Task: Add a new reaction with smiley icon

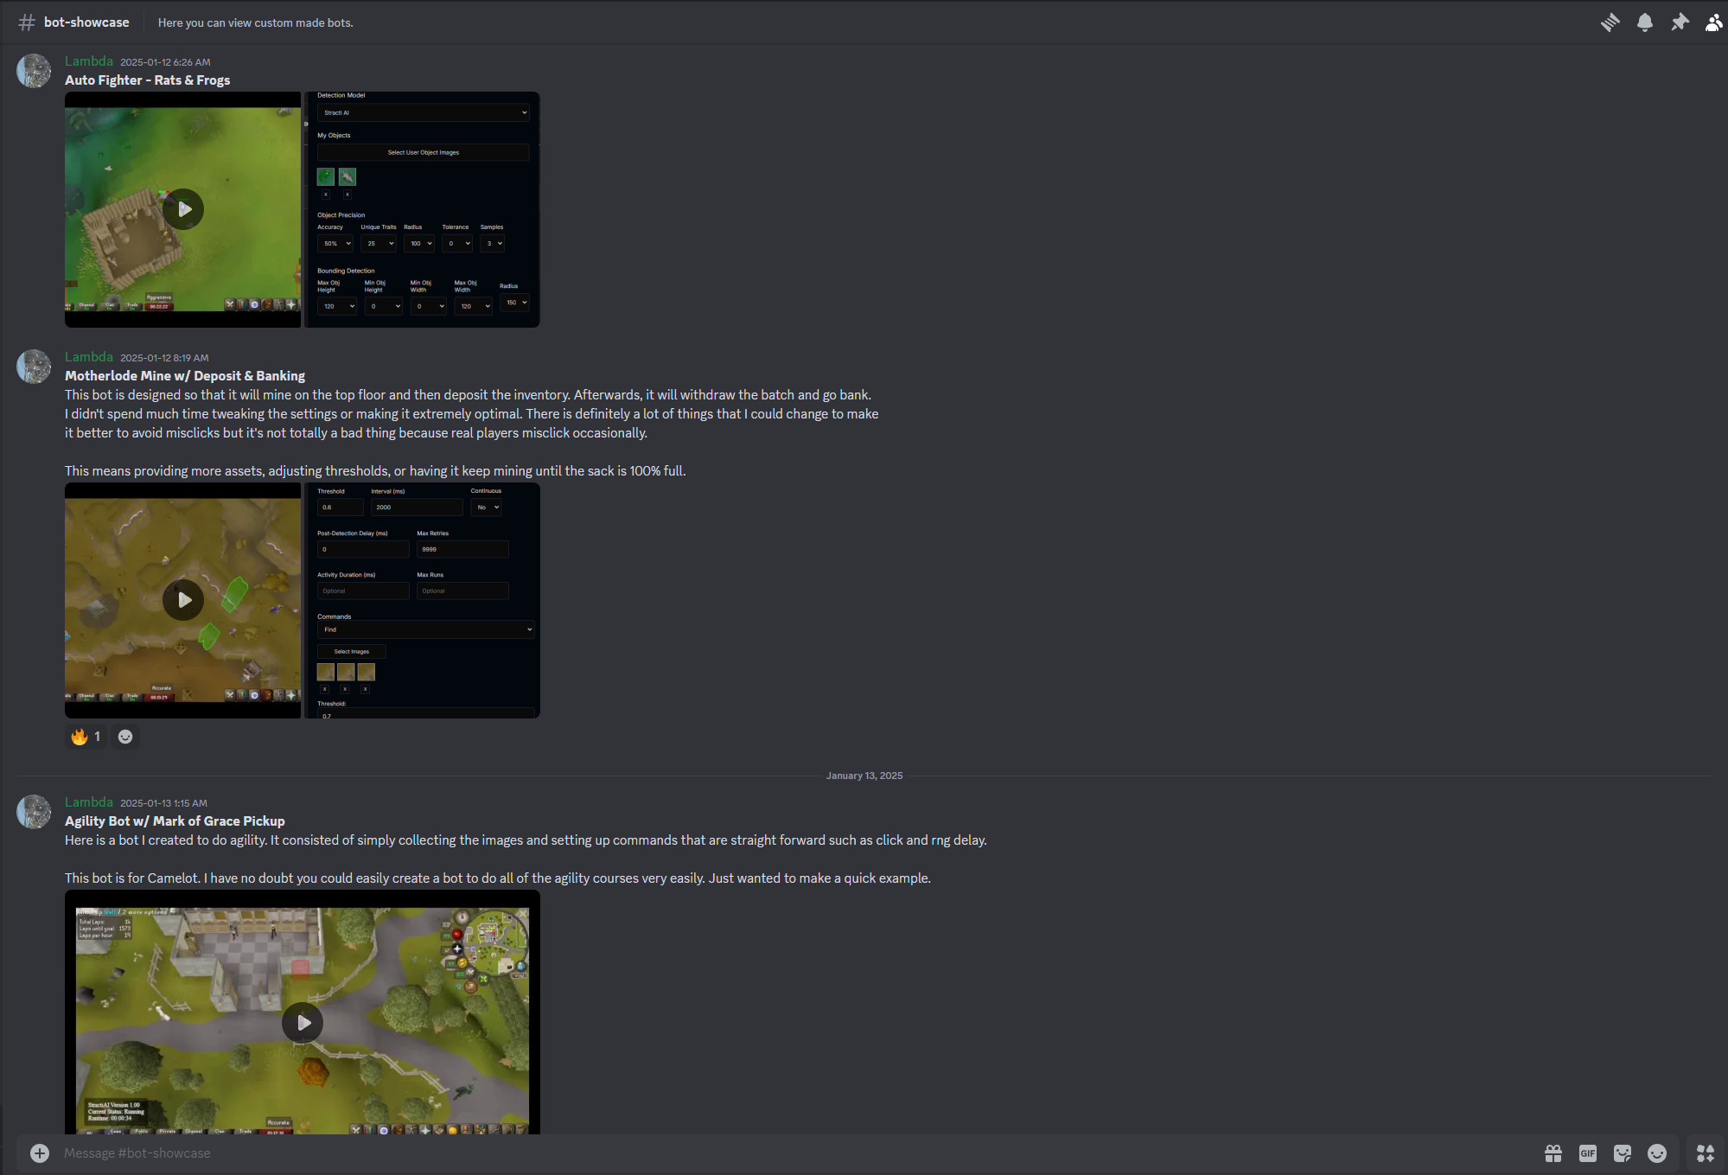Action: (125, 737)
